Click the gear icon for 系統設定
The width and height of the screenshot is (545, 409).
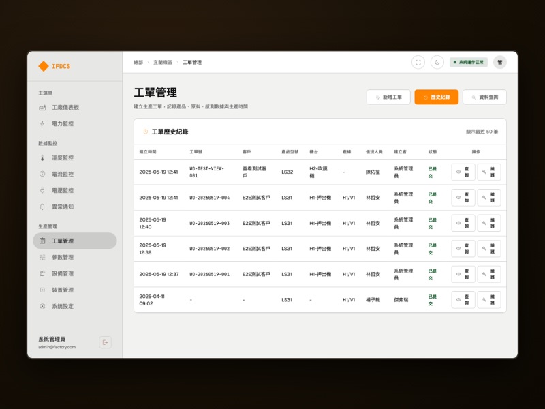click(42, 306)
